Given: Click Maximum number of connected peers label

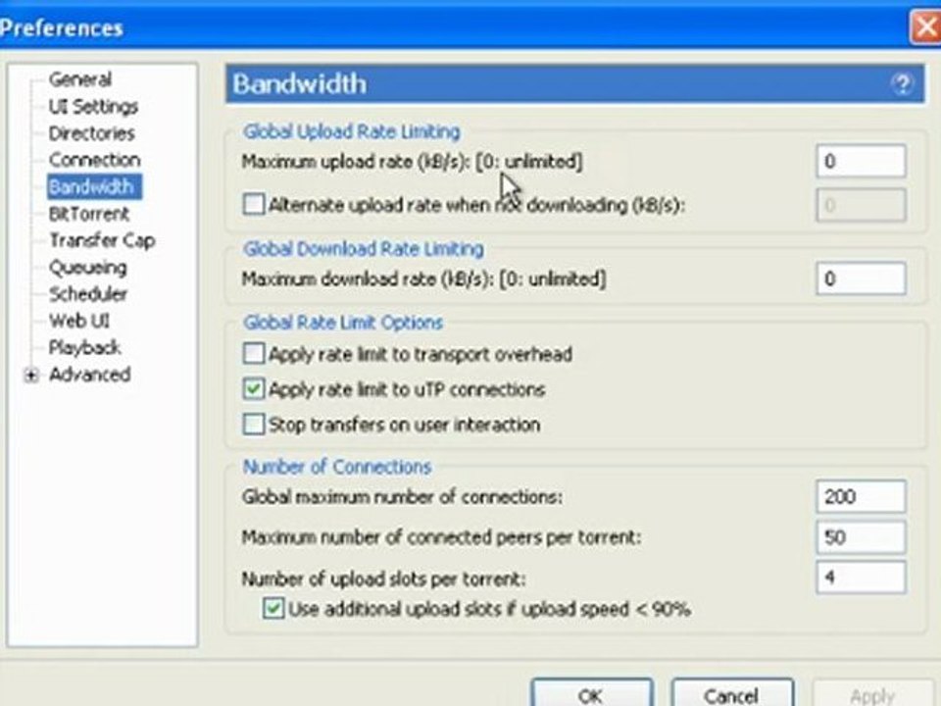Looking at the screenshot, I should (x=441, y=537).
